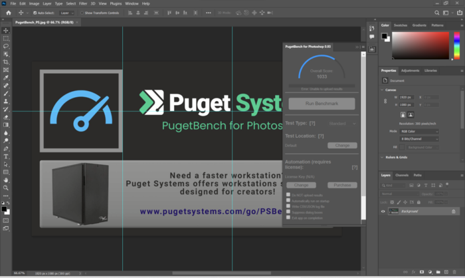Toggle the Auto-Select checkbox

[35, 13]
